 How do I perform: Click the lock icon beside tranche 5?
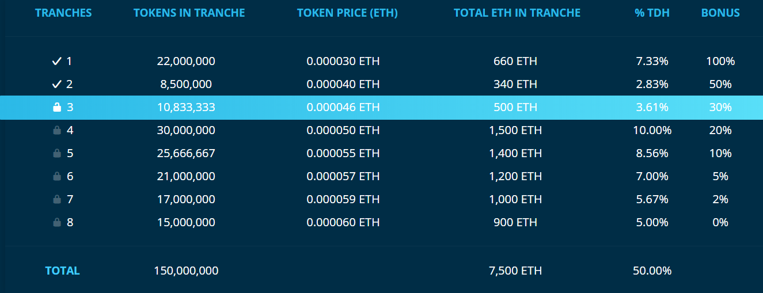coord(56,153)
